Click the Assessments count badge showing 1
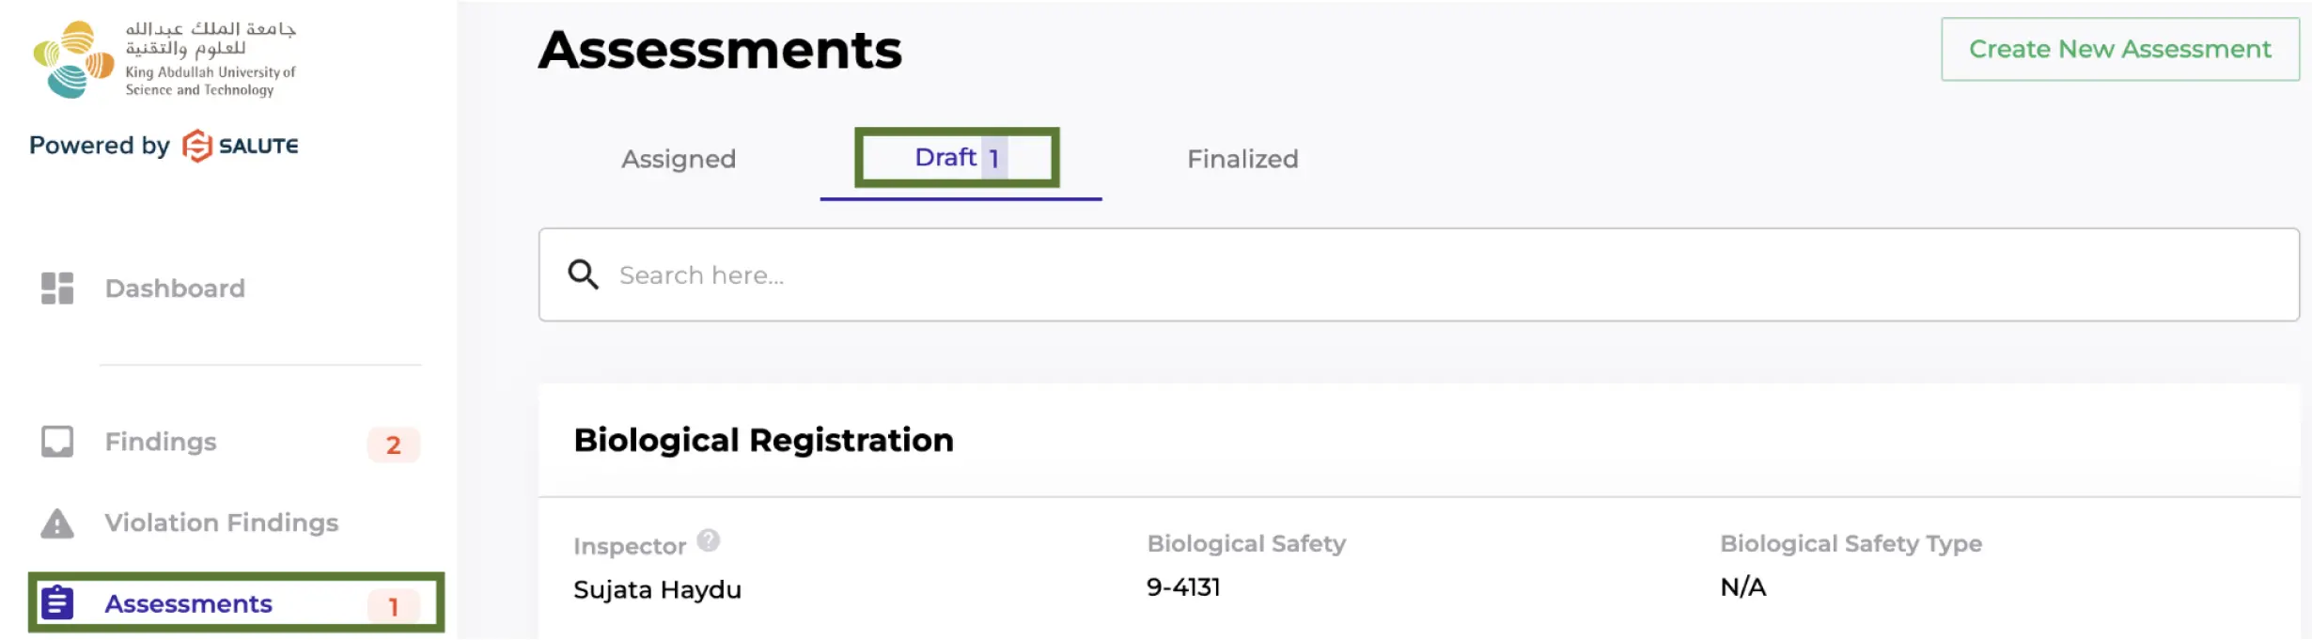This screenshot has width=2312, height=640. click(x=393, y=607)
